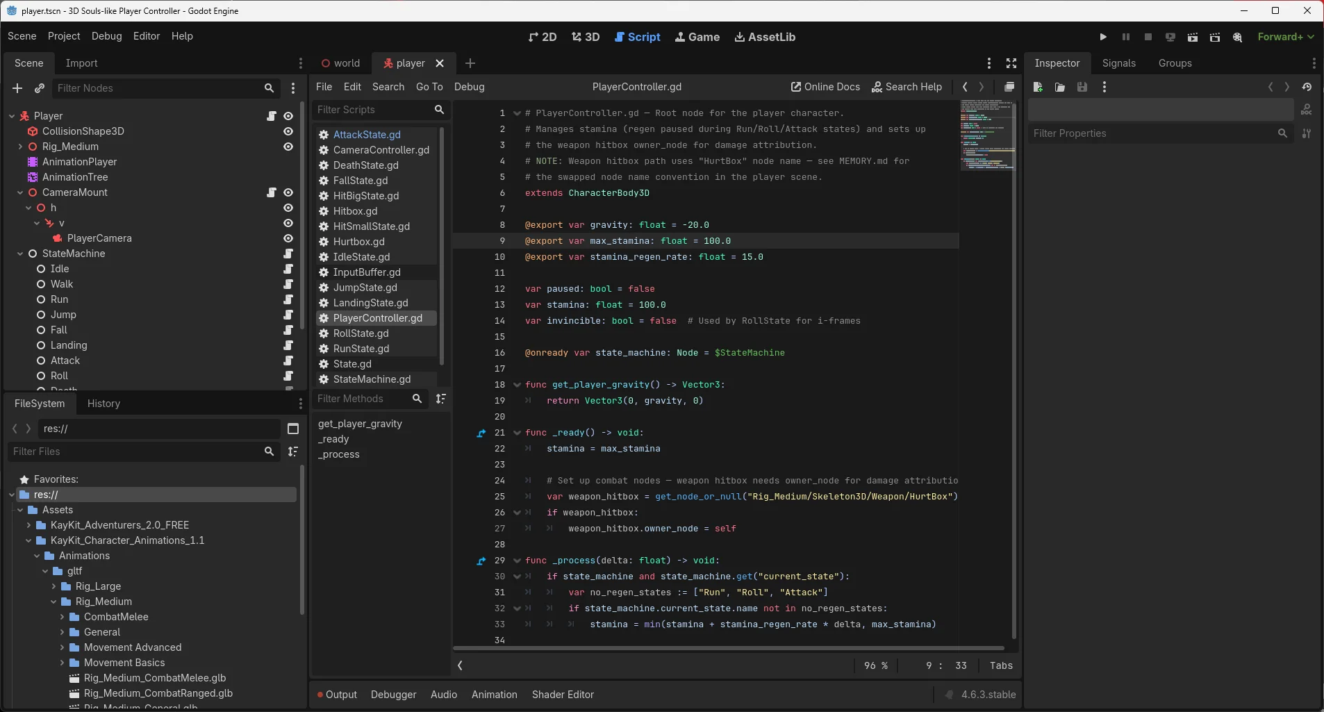The image size is (1324, 712).
Task: Go to next edited script arrow
Action: [982, 87]
